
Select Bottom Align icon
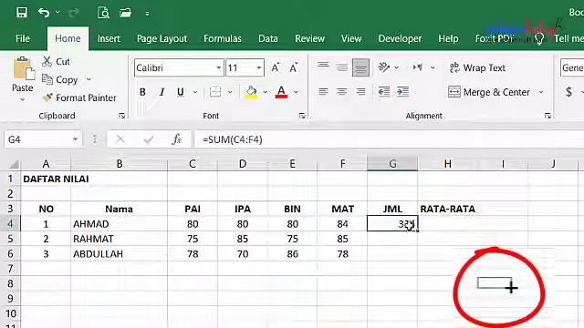pos(360,67)
